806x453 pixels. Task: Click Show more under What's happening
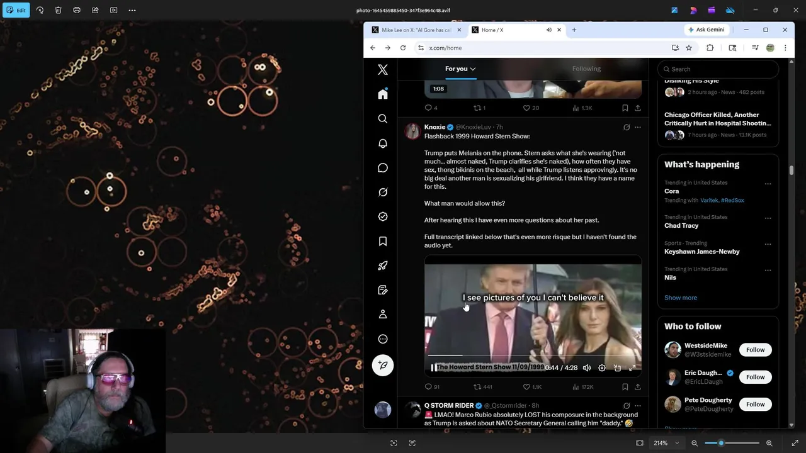[x=681, y=298]
